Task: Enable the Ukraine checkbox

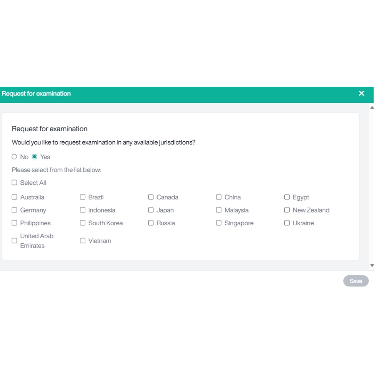Action: (287, 223)
